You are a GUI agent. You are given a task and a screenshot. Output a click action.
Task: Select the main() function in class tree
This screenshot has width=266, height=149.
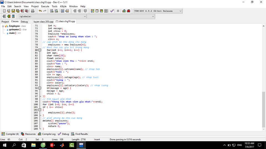click(x=12, y=33)
